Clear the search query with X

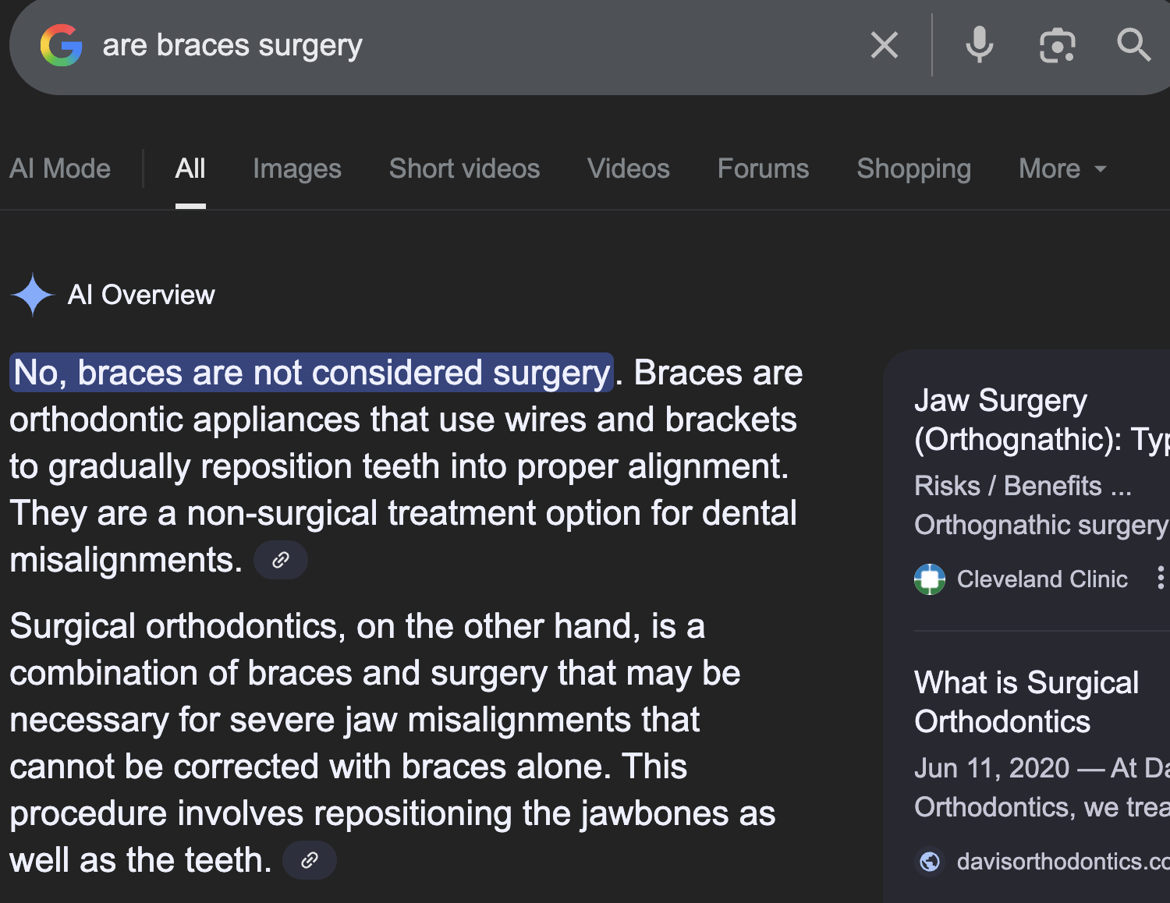pyautogui.click(x=884, y=45)
